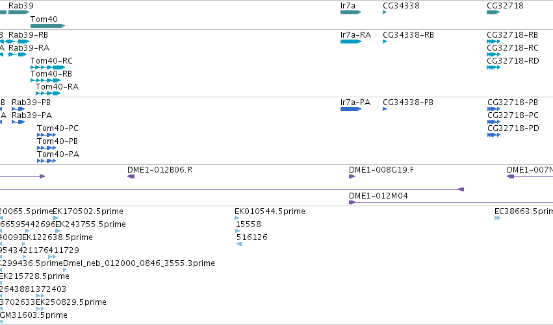Viewport: 553px width, 325px height.
Task: Click the EK215728.5prime EST label
Action: tap(34, 276)
